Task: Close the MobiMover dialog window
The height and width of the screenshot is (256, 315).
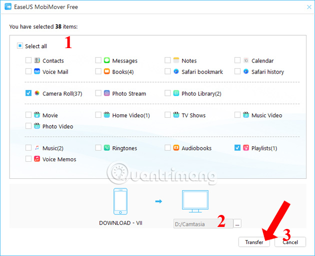Action: tap(309, 7)
